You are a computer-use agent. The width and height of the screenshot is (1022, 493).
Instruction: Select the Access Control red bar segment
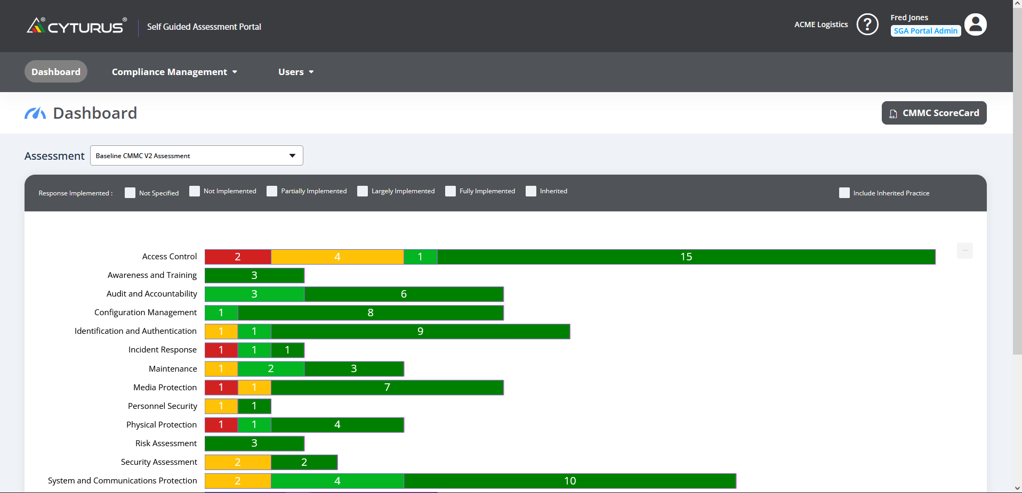(x=238, y=257)
